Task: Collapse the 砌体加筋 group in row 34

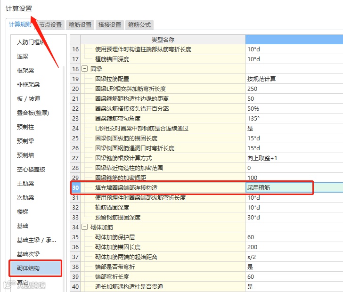Action: pos(84,227)
